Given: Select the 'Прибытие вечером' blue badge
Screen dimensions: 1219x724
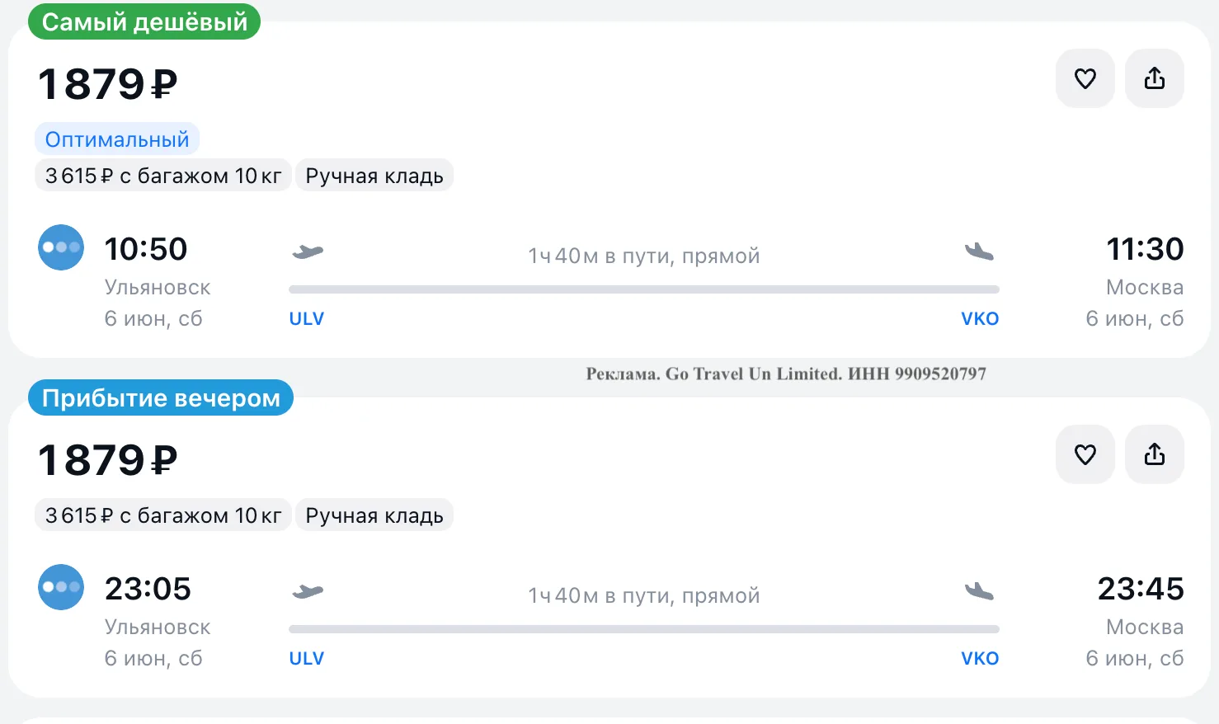Looking at the screenshot, I should click(161, 397).
